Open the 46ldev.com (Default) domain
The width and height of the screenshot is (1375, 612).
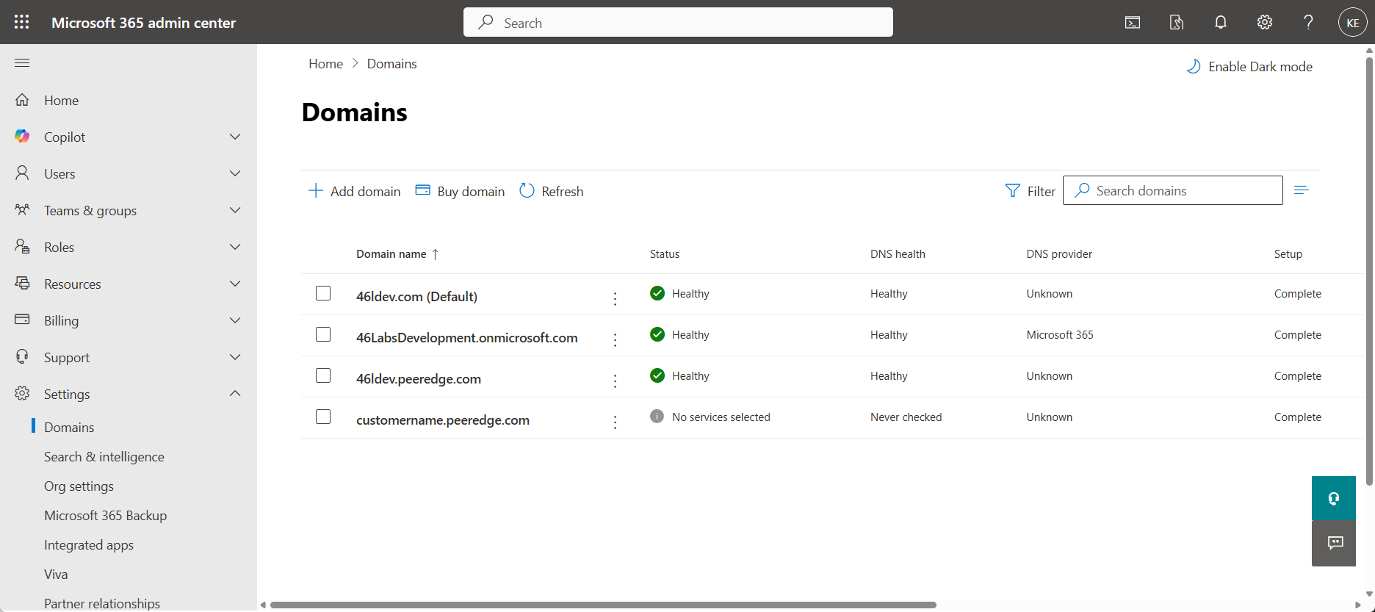(x=416, y=297)
